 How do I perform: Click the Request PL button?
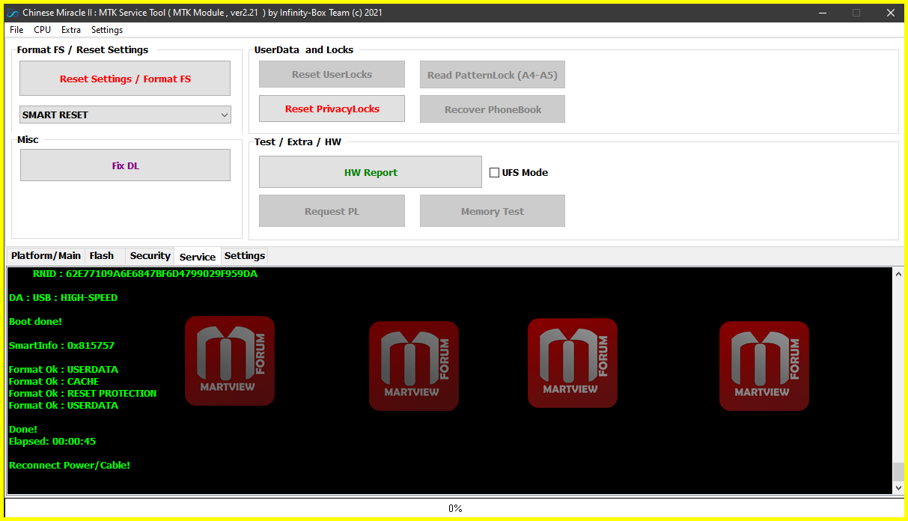pyautogui.click(x=332, y=211)
